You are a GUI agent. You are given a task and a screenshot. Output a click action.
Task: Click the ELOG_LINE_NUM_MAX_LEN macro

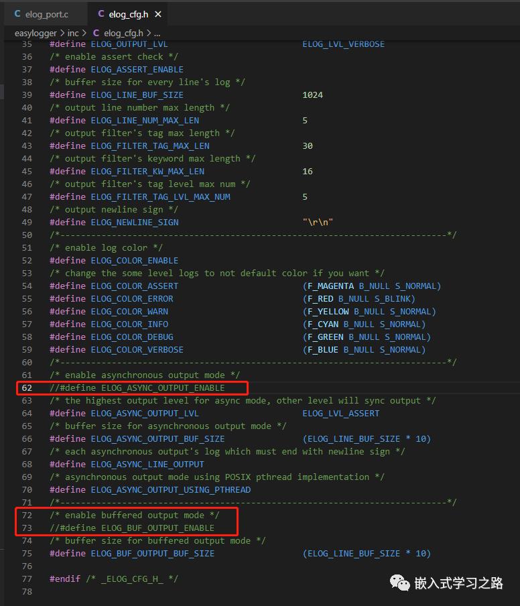pyautogui.click(x=145, y=121)
